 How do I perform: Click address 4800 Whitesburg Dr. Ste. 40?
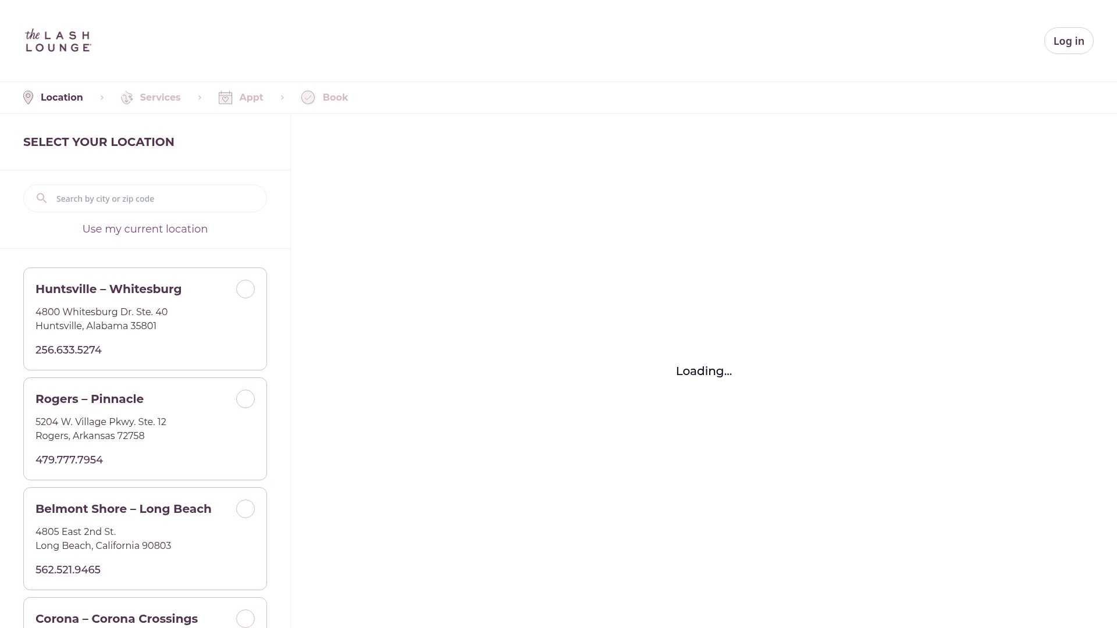[x=101, y=312]
